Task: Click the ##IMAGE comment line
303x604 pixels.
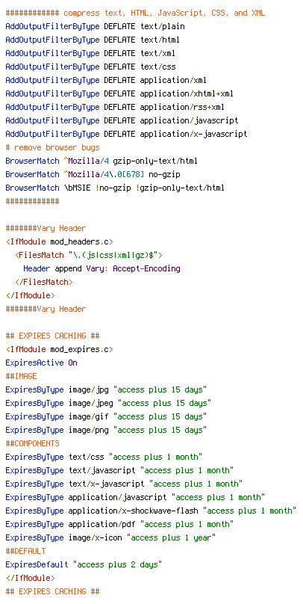Action: pos(21,376)
